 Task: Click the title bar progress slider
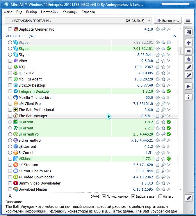(175, 4)
